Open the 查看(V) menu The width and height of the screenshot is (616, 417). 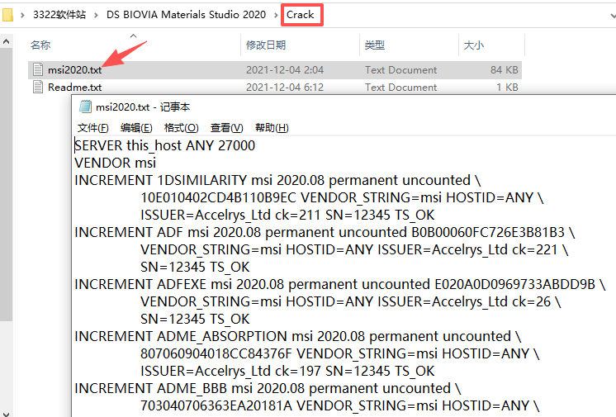point(226,128)
